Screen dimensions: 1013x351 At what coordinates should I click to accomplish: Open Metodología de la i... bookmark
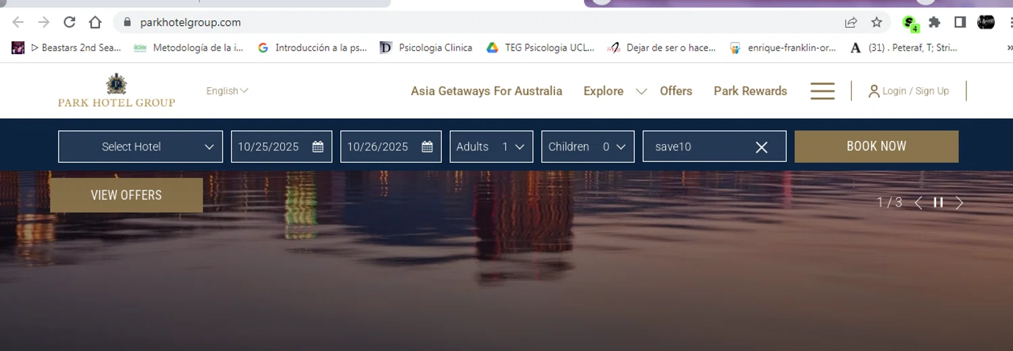(188, 48)
